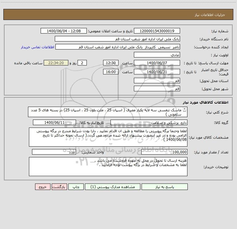Click label اولویت نیاز
237x229 pixels.
(220, 55)
